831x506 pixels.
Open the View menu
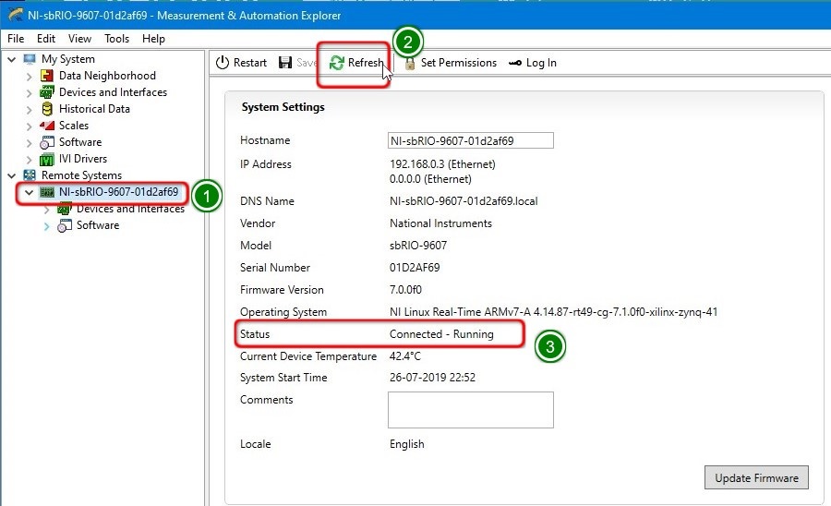(x=79, y=39)
